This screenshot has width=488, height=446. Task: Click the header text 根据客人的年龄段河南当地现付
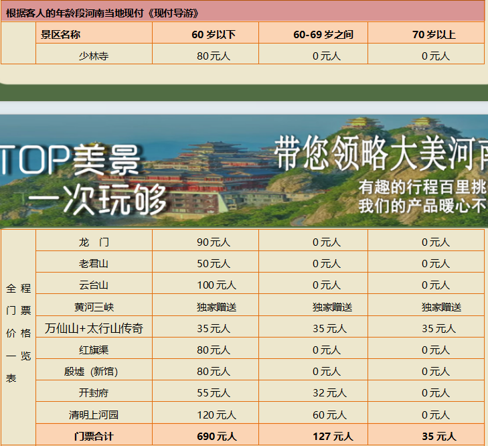click(75, 13)
